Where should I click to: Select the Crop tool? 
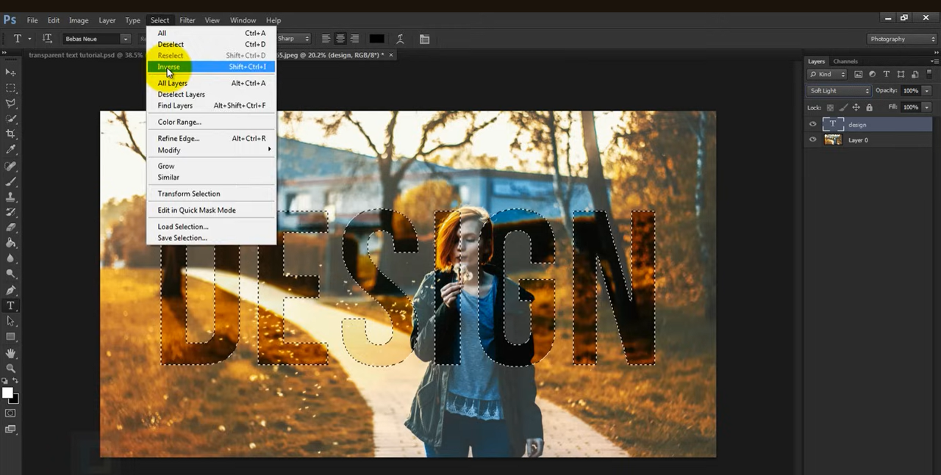point(10,134)
